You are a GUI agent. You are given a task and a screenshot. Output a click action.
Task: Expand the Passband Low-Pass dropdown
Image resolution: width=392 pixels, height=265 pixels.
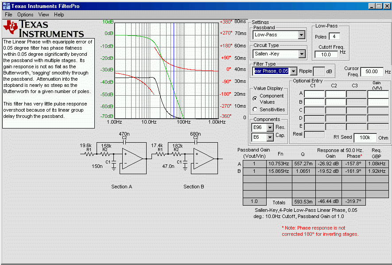(x=302, y=35)
